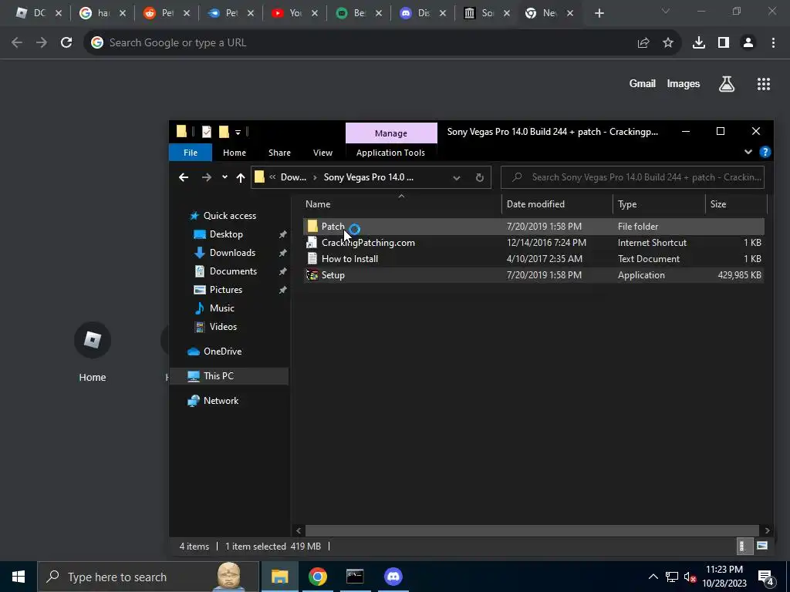The height and width of the screenshot is (592, 790).
Task: Click the Manage contextual tab
Action: (x=391, y=133)
